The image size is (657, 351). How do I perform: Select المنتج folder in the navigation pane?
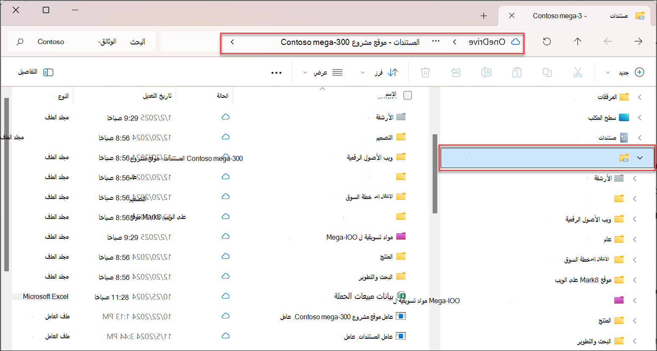click(x=611, y=321)
